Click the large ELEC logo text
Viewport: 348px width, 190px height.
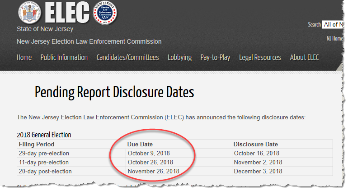67,13
